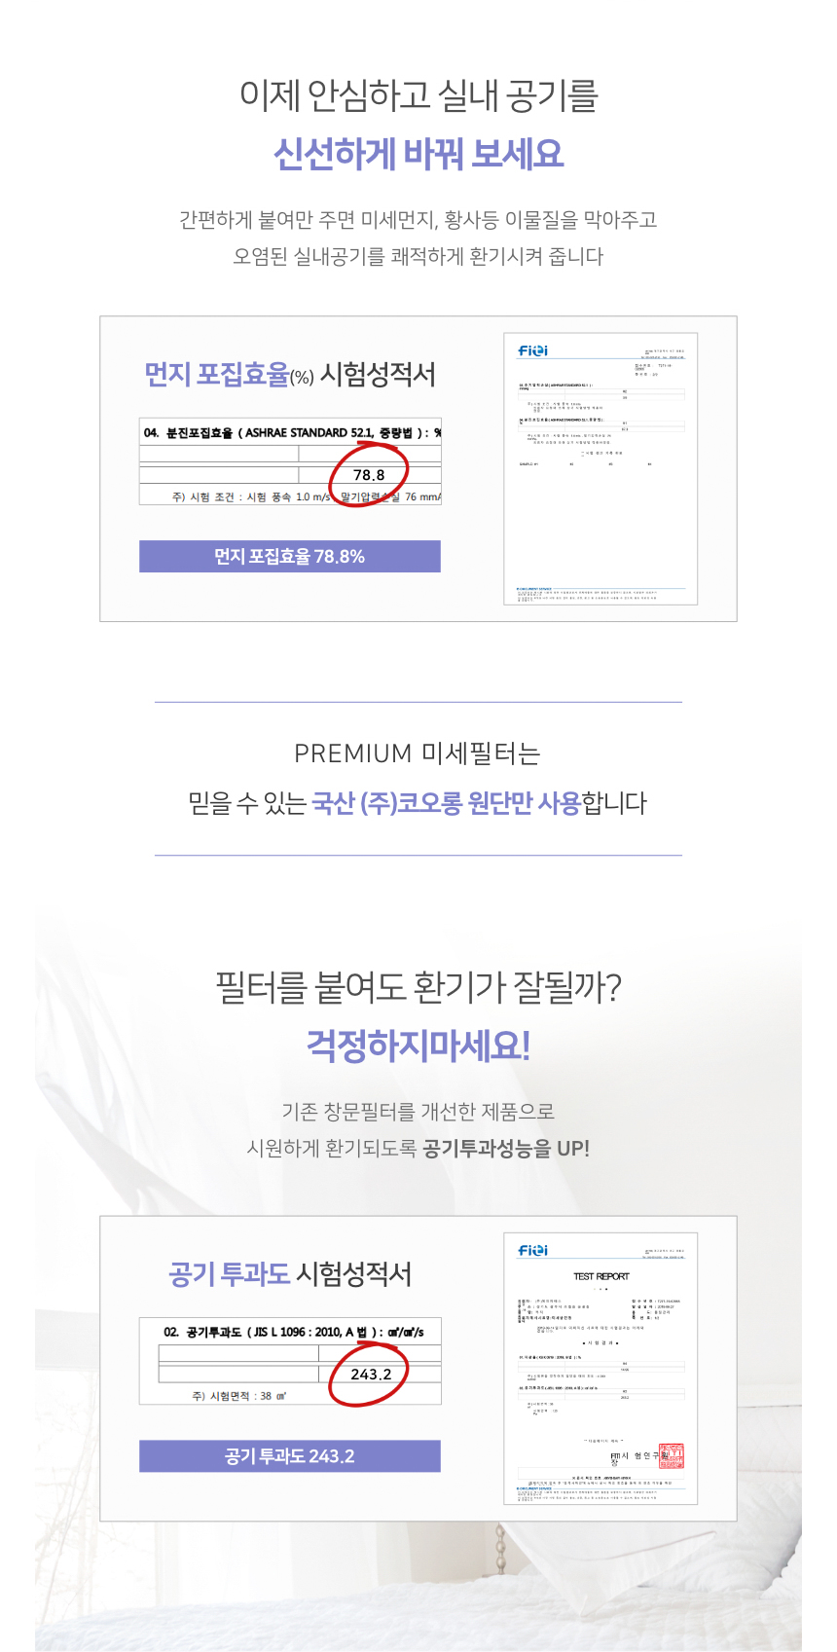Click the 걱정하지마세요! heading
Viewport: 837px width, 1652px height.
[x=418, y=1046]
